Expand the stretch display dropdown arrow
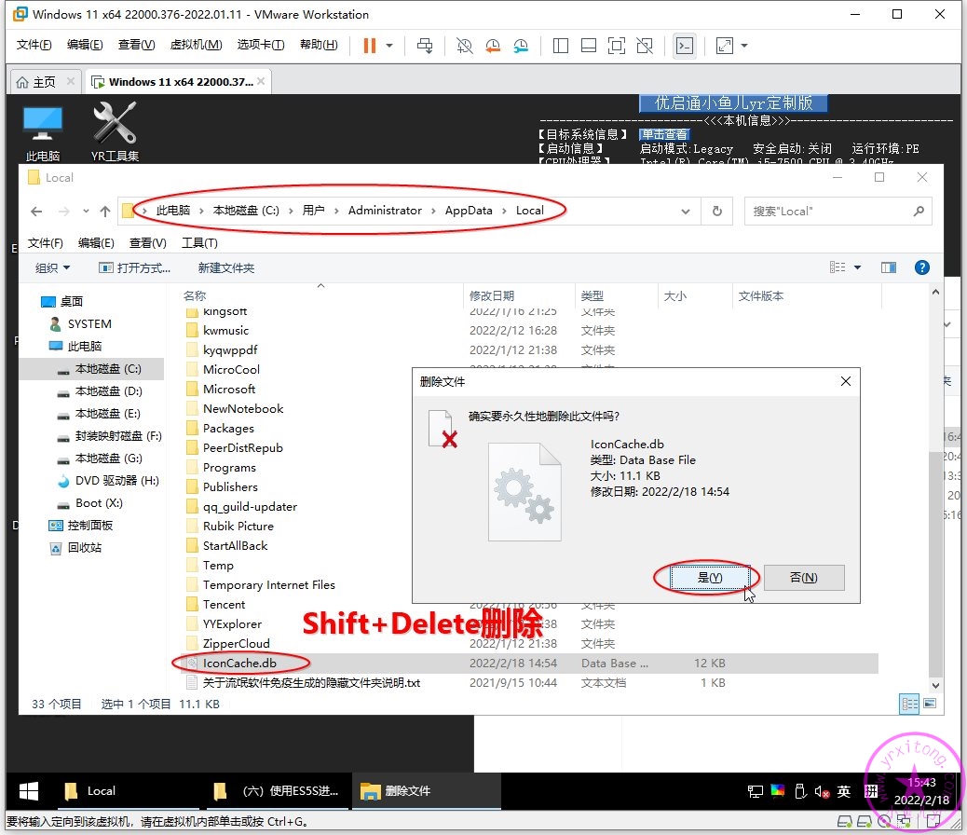The image size is (967, 835). click(744, 46)
